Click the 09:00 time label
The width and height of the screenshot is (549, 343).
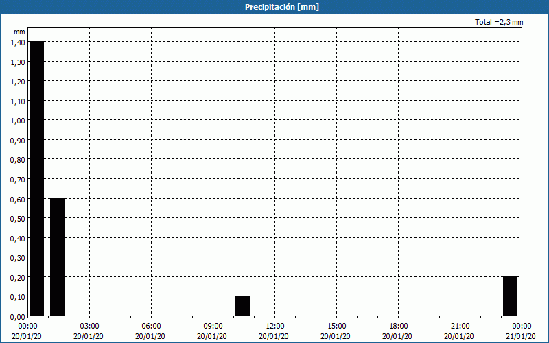point(213,327)
